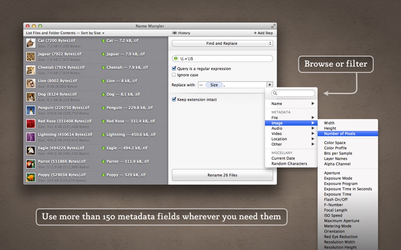Uncheck 'Keep extension intact'

pyautogui.click(x=174, y=99)
